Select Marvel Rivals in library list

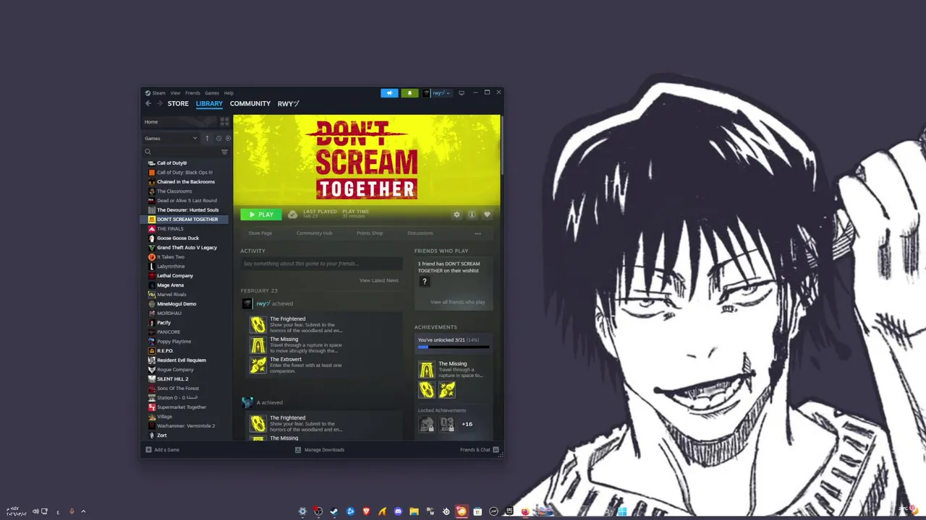[x=171, y=295]
